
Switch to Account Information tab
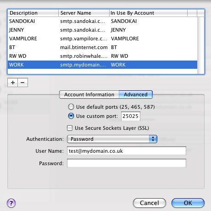pyautogui.click(x=89, y=94)
